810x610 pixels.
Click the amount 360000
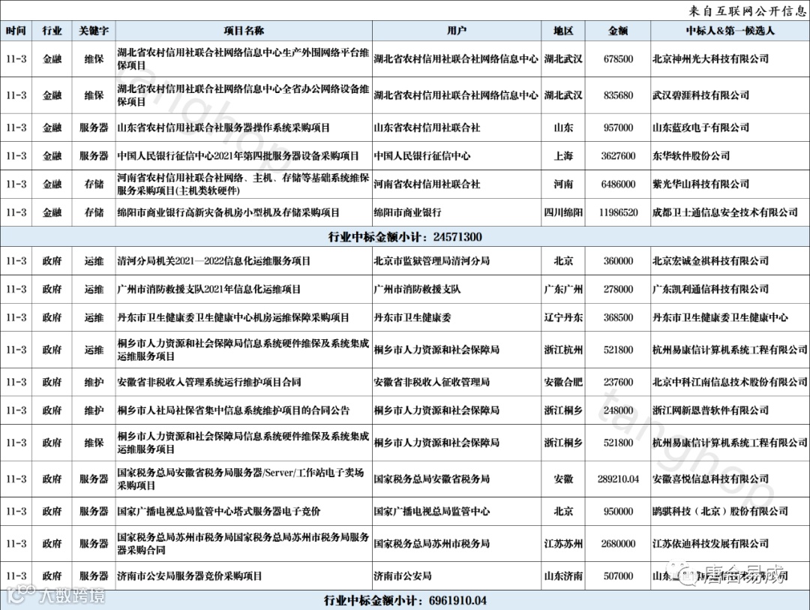point(618,261)
